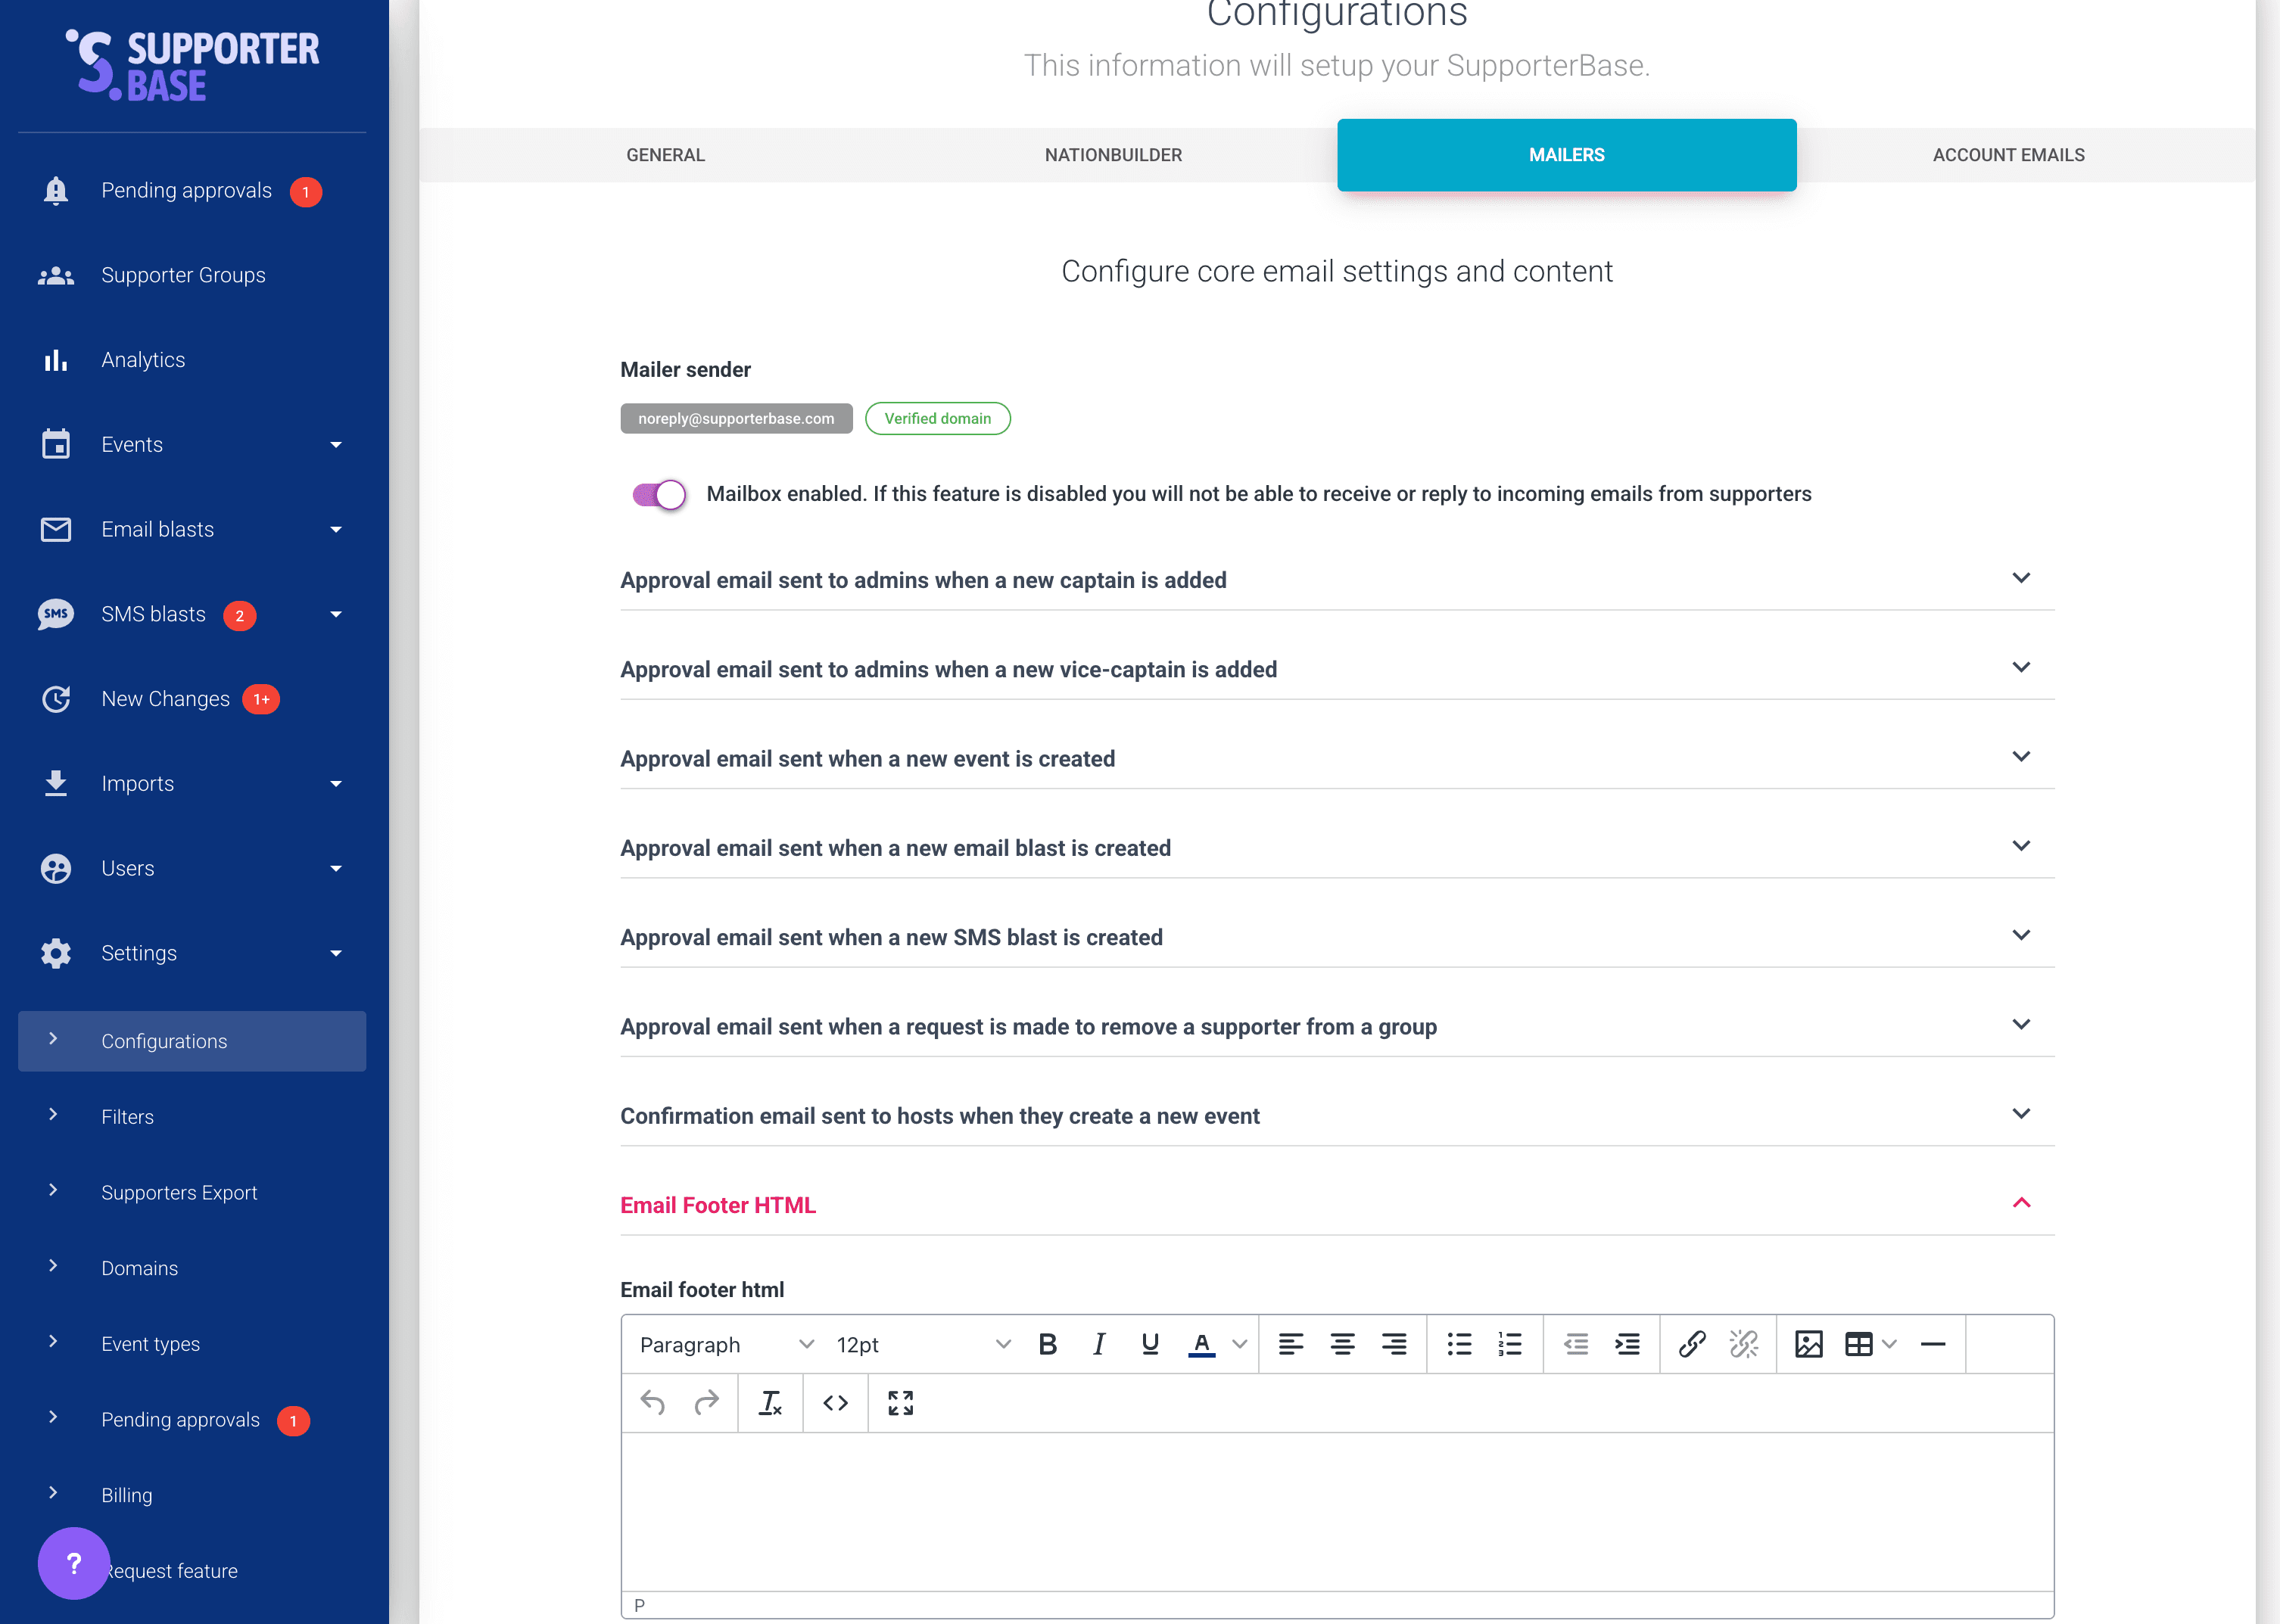Open the source code view in the editor
This screenshot has height=1624, width=2280.
(835, 1402)
